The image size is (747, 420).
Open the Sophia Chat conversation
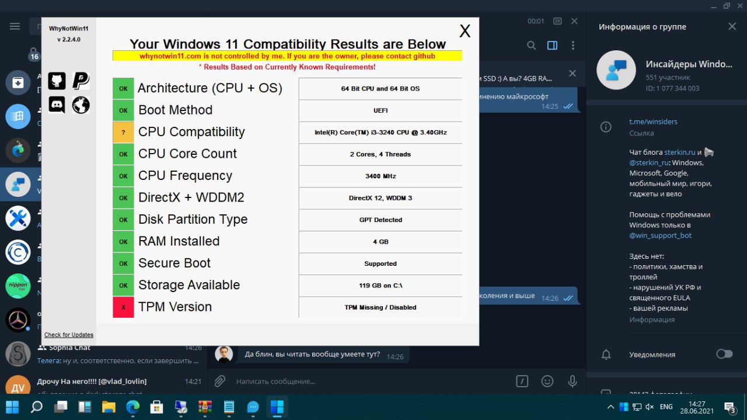coord(103,354)
